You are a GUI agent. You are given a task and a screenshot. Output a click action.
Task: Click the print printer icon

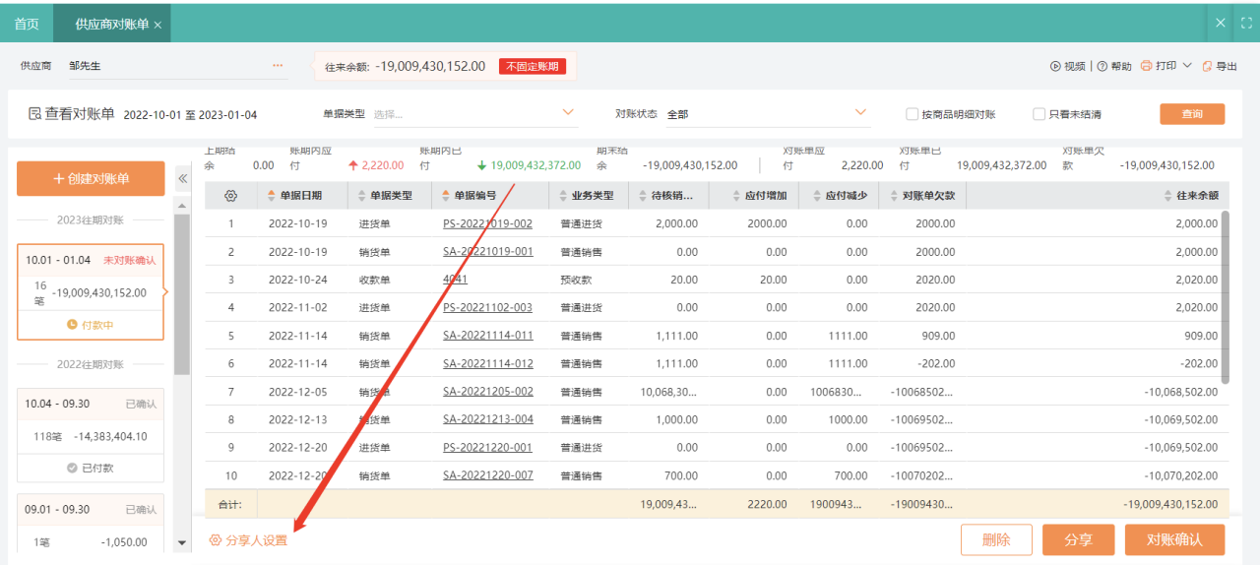click(1146, 66)
